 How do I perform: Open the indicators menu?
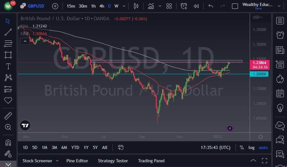[151, 6]
